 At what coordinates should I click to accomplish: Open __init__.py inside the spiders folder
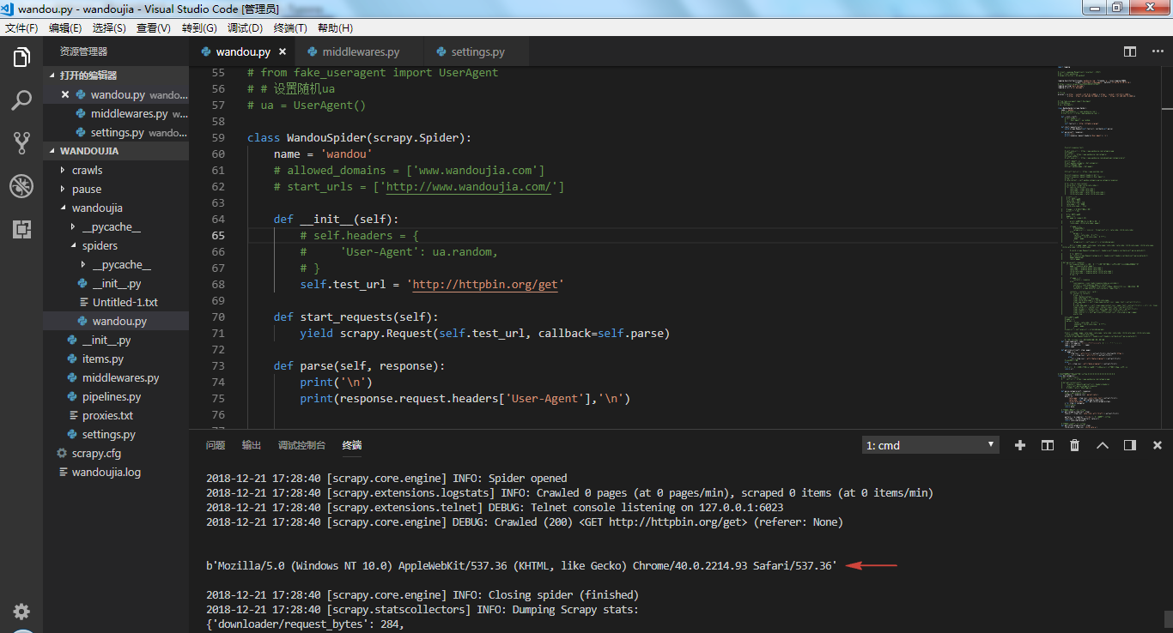coord(116,283)
